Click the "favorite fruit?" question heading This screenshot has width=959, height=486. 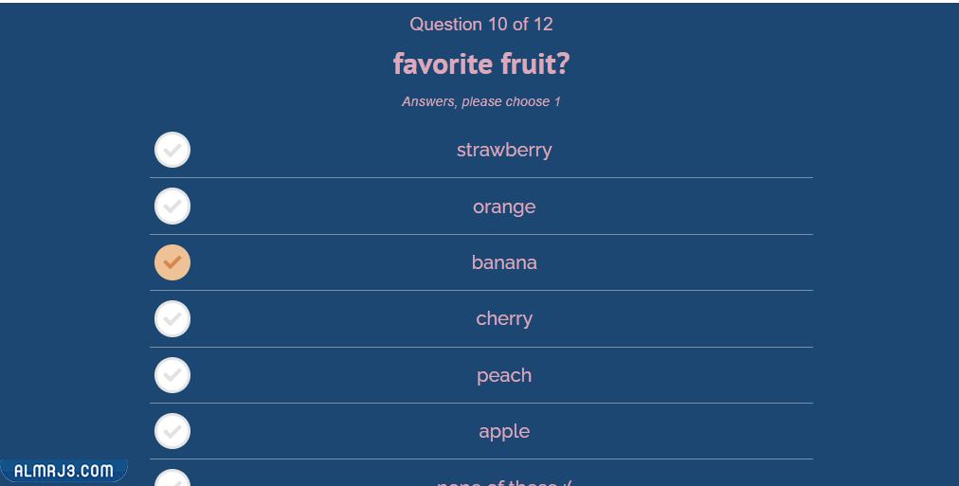pos(481,64)
